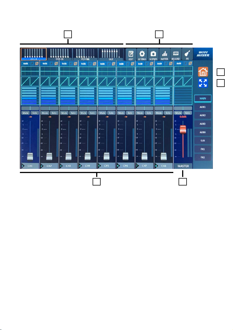Select the FX1 bus
The height and width of the screenshot is (330, 233).
click(x=203, y=149)
